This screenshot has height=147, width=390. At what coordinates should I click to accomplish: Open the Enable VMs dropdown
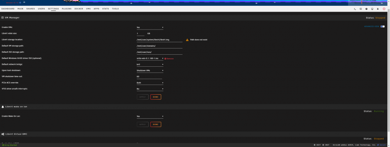[x=150, y=28]
